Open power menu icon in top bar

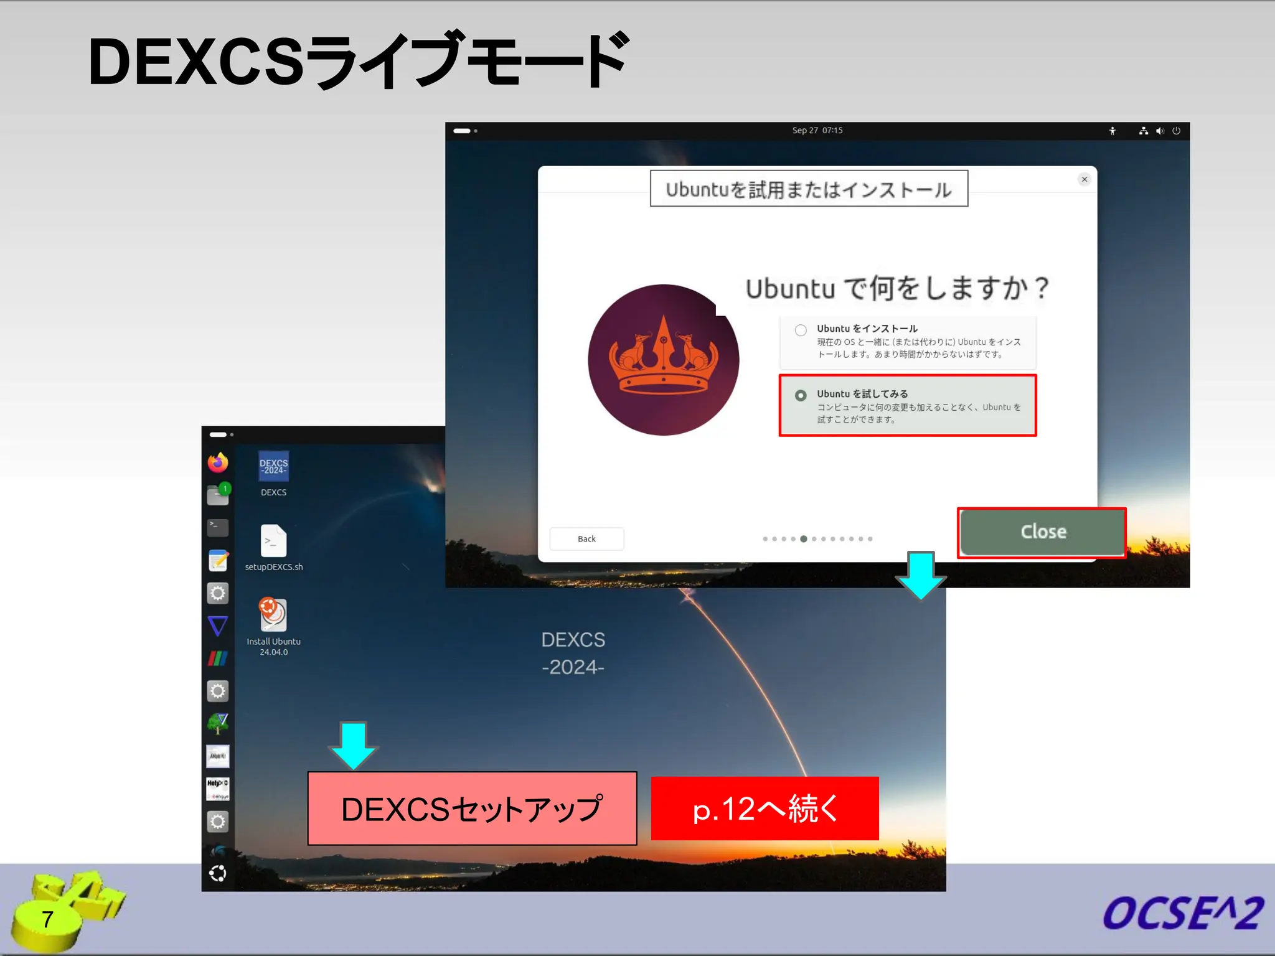point(1176,131)
